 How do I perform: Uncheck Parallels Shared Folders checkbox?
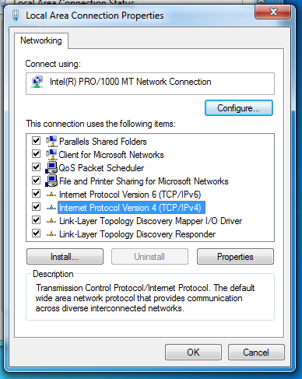click(x=36, y=141)
